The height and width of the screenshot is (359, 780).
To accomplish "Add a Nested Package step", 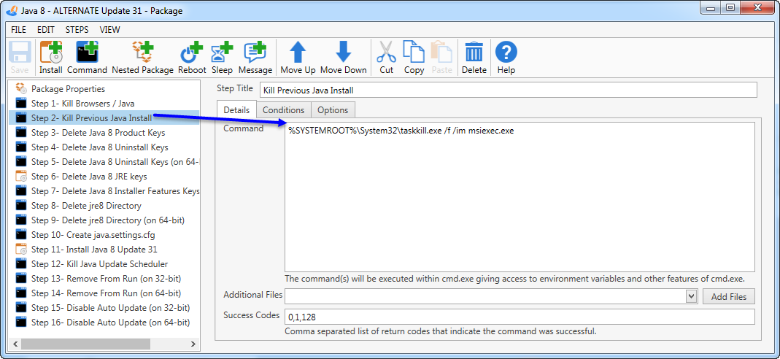I will pyautogui.click(x=142, y=58).
